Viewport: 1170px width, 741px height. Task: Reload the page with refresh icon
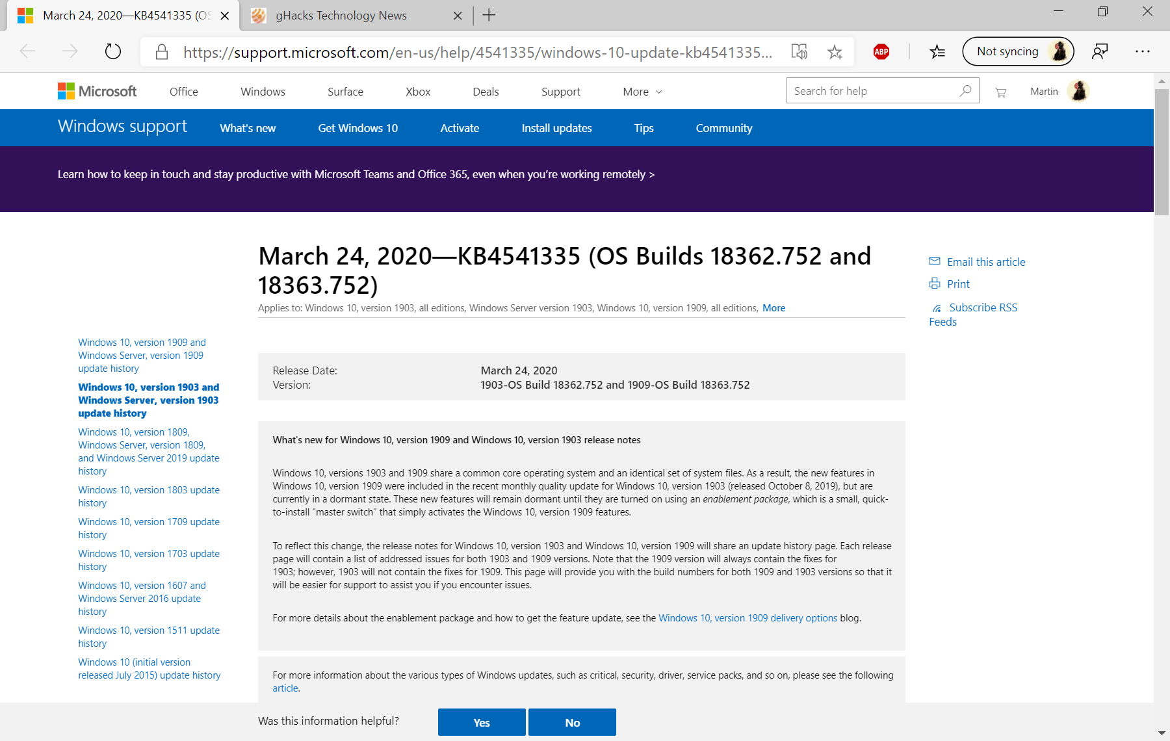113,51
